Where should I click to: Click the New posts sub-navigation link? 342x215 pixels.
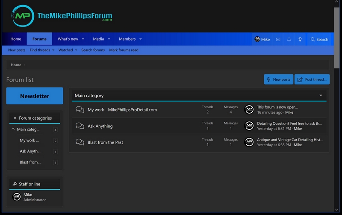[17, 50]
